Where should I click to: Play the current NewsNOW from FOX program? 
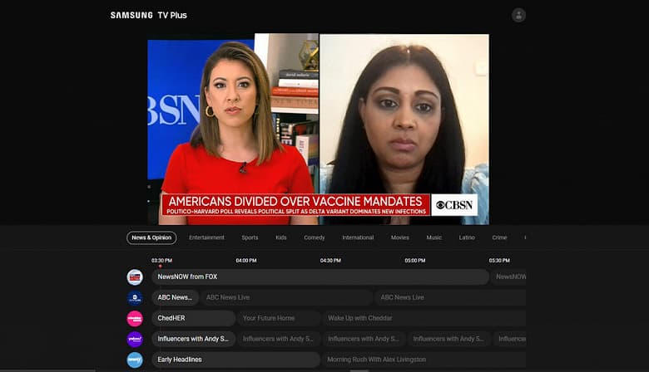coord(320,277)
